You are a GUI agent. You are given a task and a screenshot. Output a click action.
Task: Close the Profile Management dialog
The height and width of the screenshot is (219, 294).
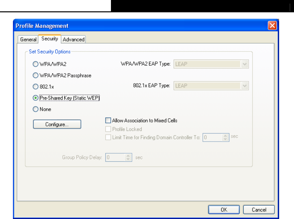tap(272, 26)
